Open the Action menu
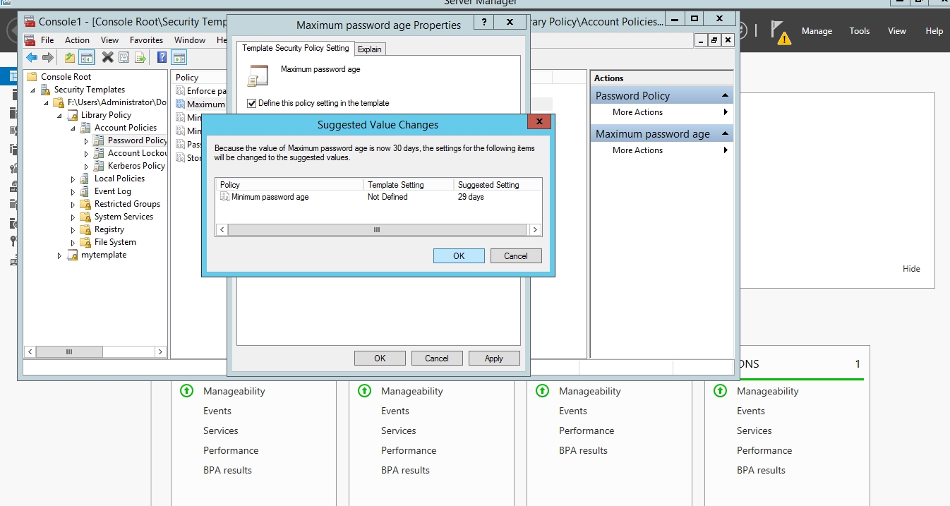Screen dimensions: 950x506 tap(77, 40)
